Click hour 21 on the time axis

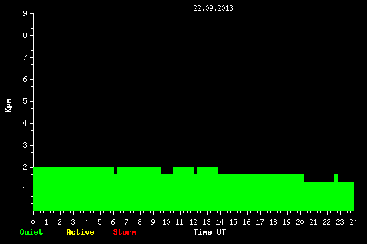[x=313, y=222]
